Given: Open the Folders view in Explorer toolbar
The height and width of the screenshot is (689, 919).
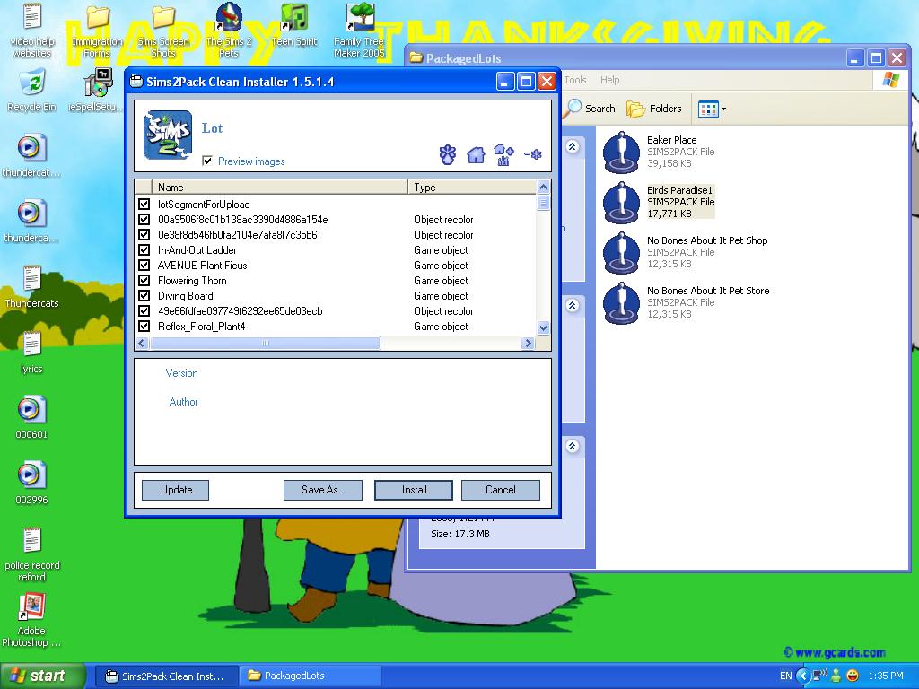Looking at the screenshot, I should [655, 109].
